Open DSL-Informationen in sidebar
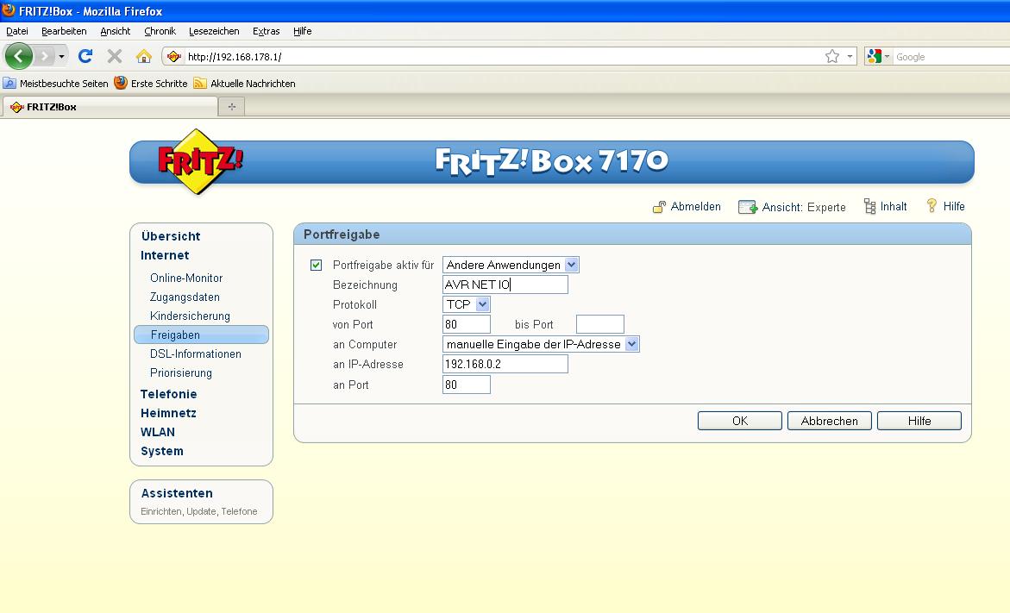 click(196, 354)
